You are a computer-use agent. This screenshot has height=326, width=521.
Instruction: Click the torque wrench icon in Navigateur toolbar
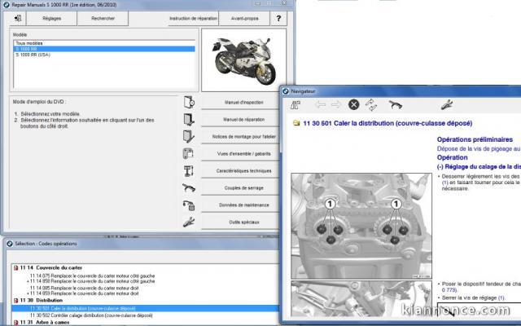(x=396, y=104)
